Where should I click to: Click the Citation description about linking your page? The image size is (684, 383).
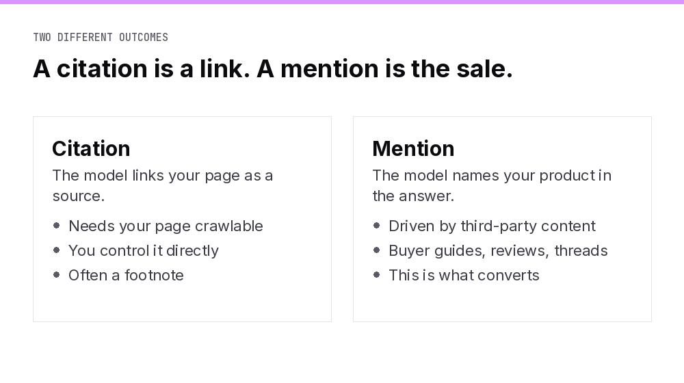point(163,185)
